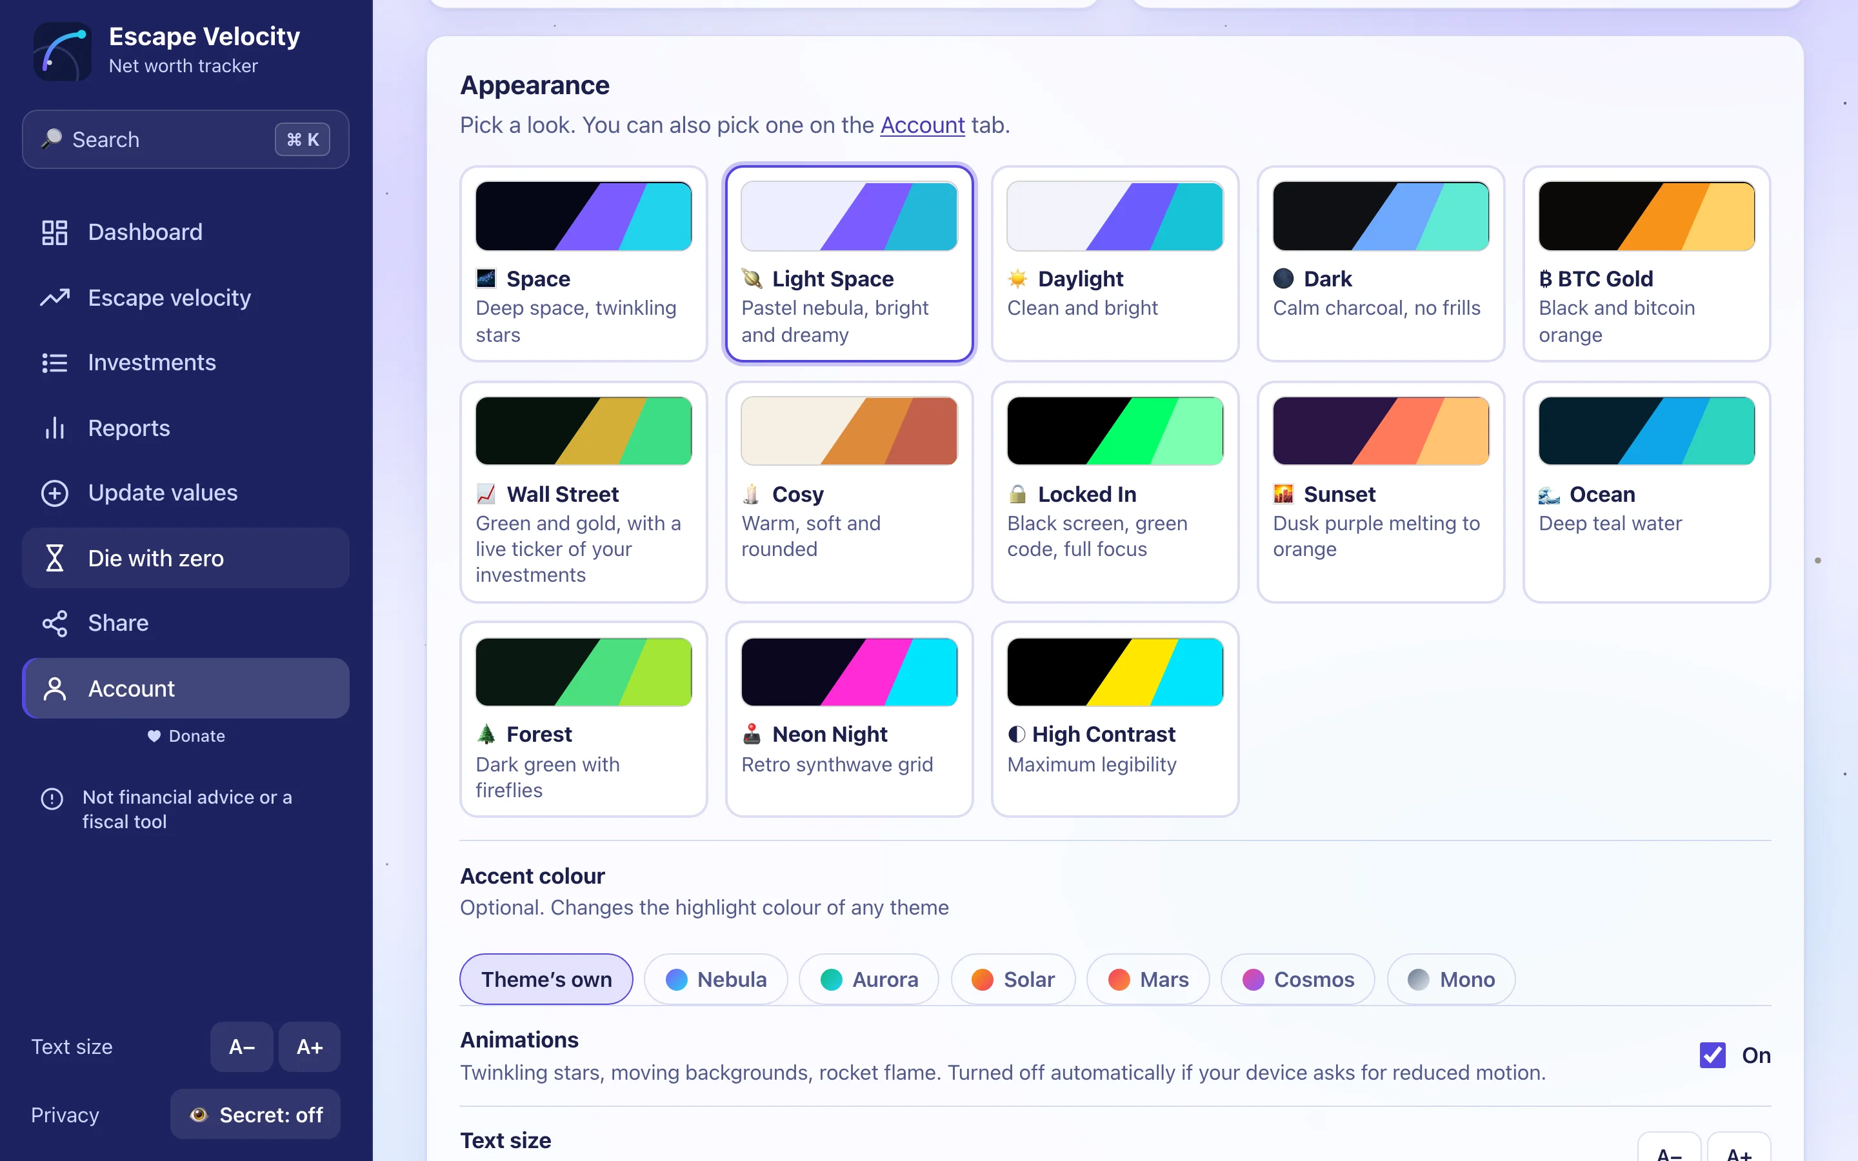Click the Dashboard grid icon
This screenshot has width=1858, height=1161.
pos(54,232)
